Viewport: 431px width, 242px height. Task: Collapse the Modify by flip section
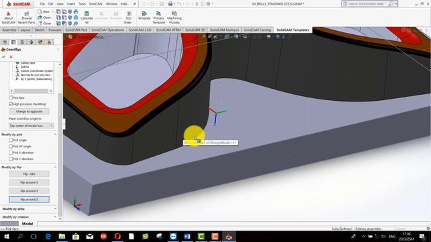[x=55, y=167]
